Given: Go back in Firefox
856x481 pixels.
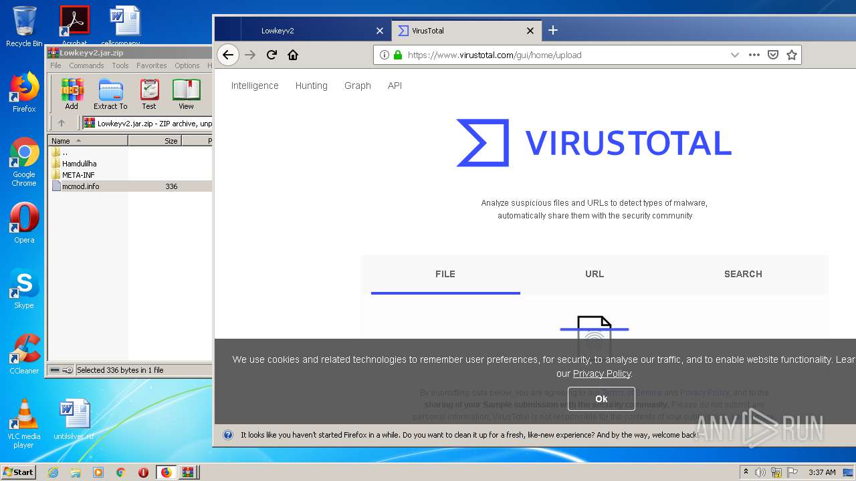Looking at the screenshot, I should pyautogui.click(x=228, y=55).
